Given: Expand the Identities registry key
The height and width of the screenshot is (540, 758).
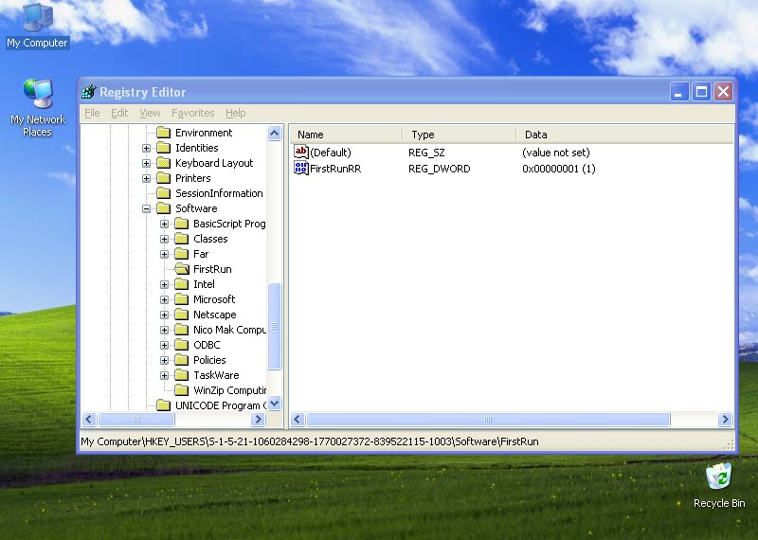Looking at the screenshot, I should pos(147,148).
